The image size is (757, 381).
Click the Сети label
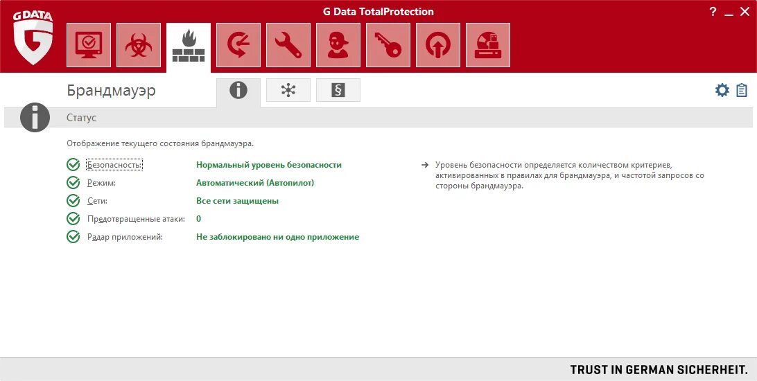pos(97,201)
